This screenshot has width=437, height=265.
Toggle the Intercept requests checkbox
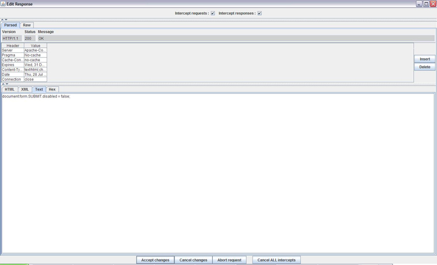tap(213, 13)
